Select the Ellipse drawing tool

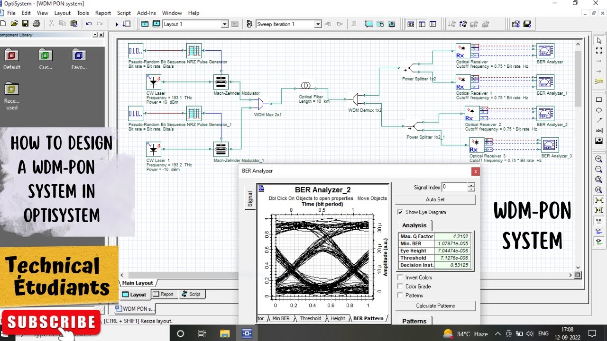599,110
